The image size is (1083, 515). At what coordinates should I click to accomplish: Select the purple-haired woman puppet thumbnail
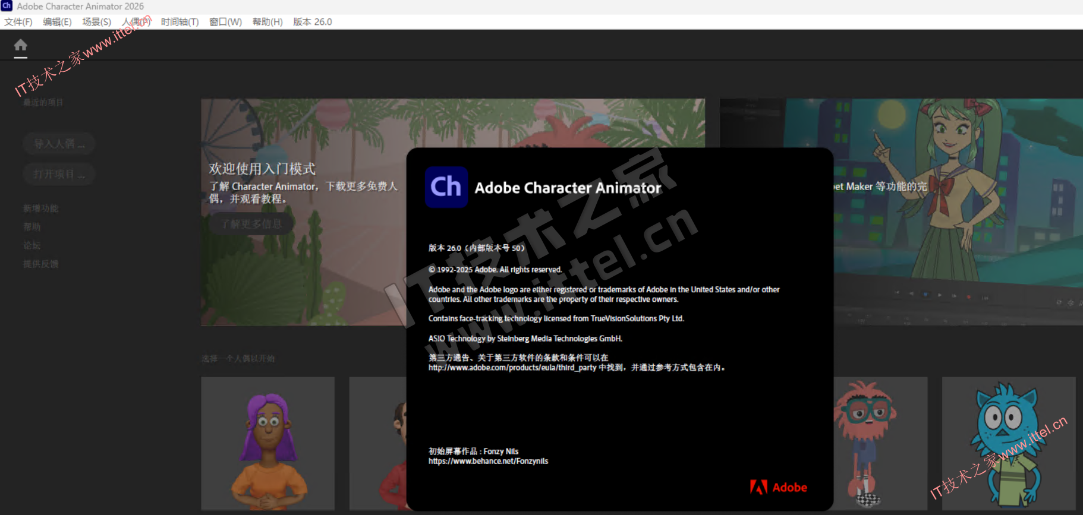267,443
